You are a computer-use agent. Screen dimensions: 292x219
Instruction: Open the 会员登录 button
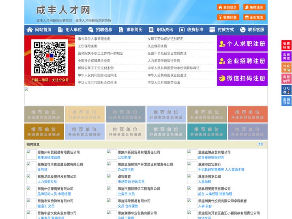(x=228, y=7)
